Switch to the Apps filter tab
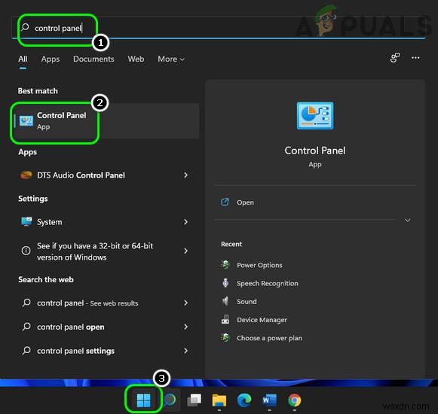The image size is (438, 414). [x=51, y=59]
